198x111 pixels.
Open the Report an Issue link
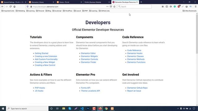pyautogui.click(x=134, y=91)
